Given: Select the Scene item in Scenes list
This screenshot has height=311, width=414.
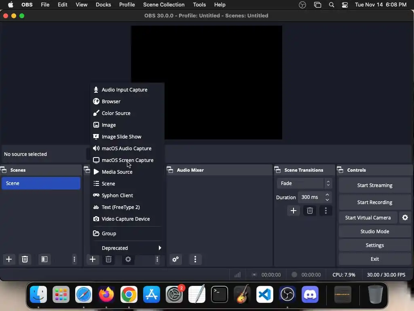Looking at the screenshot, I should 41,183.
